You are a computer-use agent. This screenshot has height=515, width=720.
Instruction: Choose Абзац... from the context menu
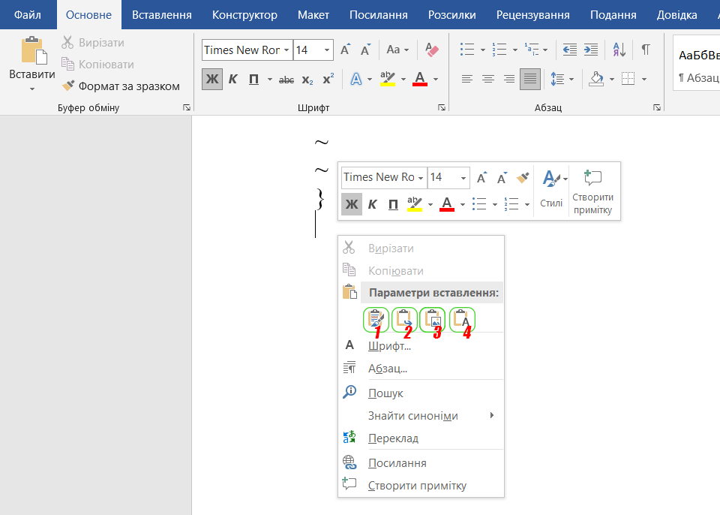point(387,369)
